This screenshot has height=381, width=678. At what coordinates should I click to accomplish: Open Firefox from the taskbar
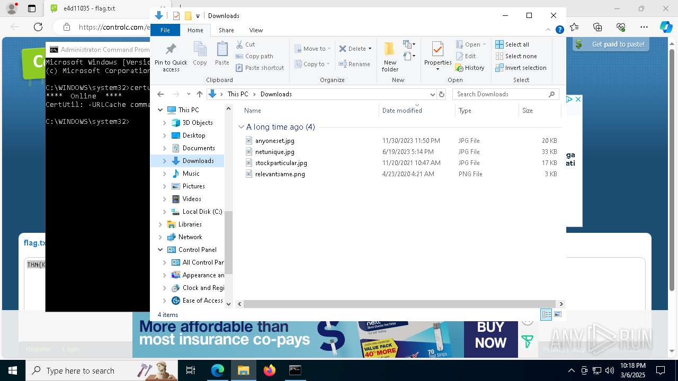(270, 370)
